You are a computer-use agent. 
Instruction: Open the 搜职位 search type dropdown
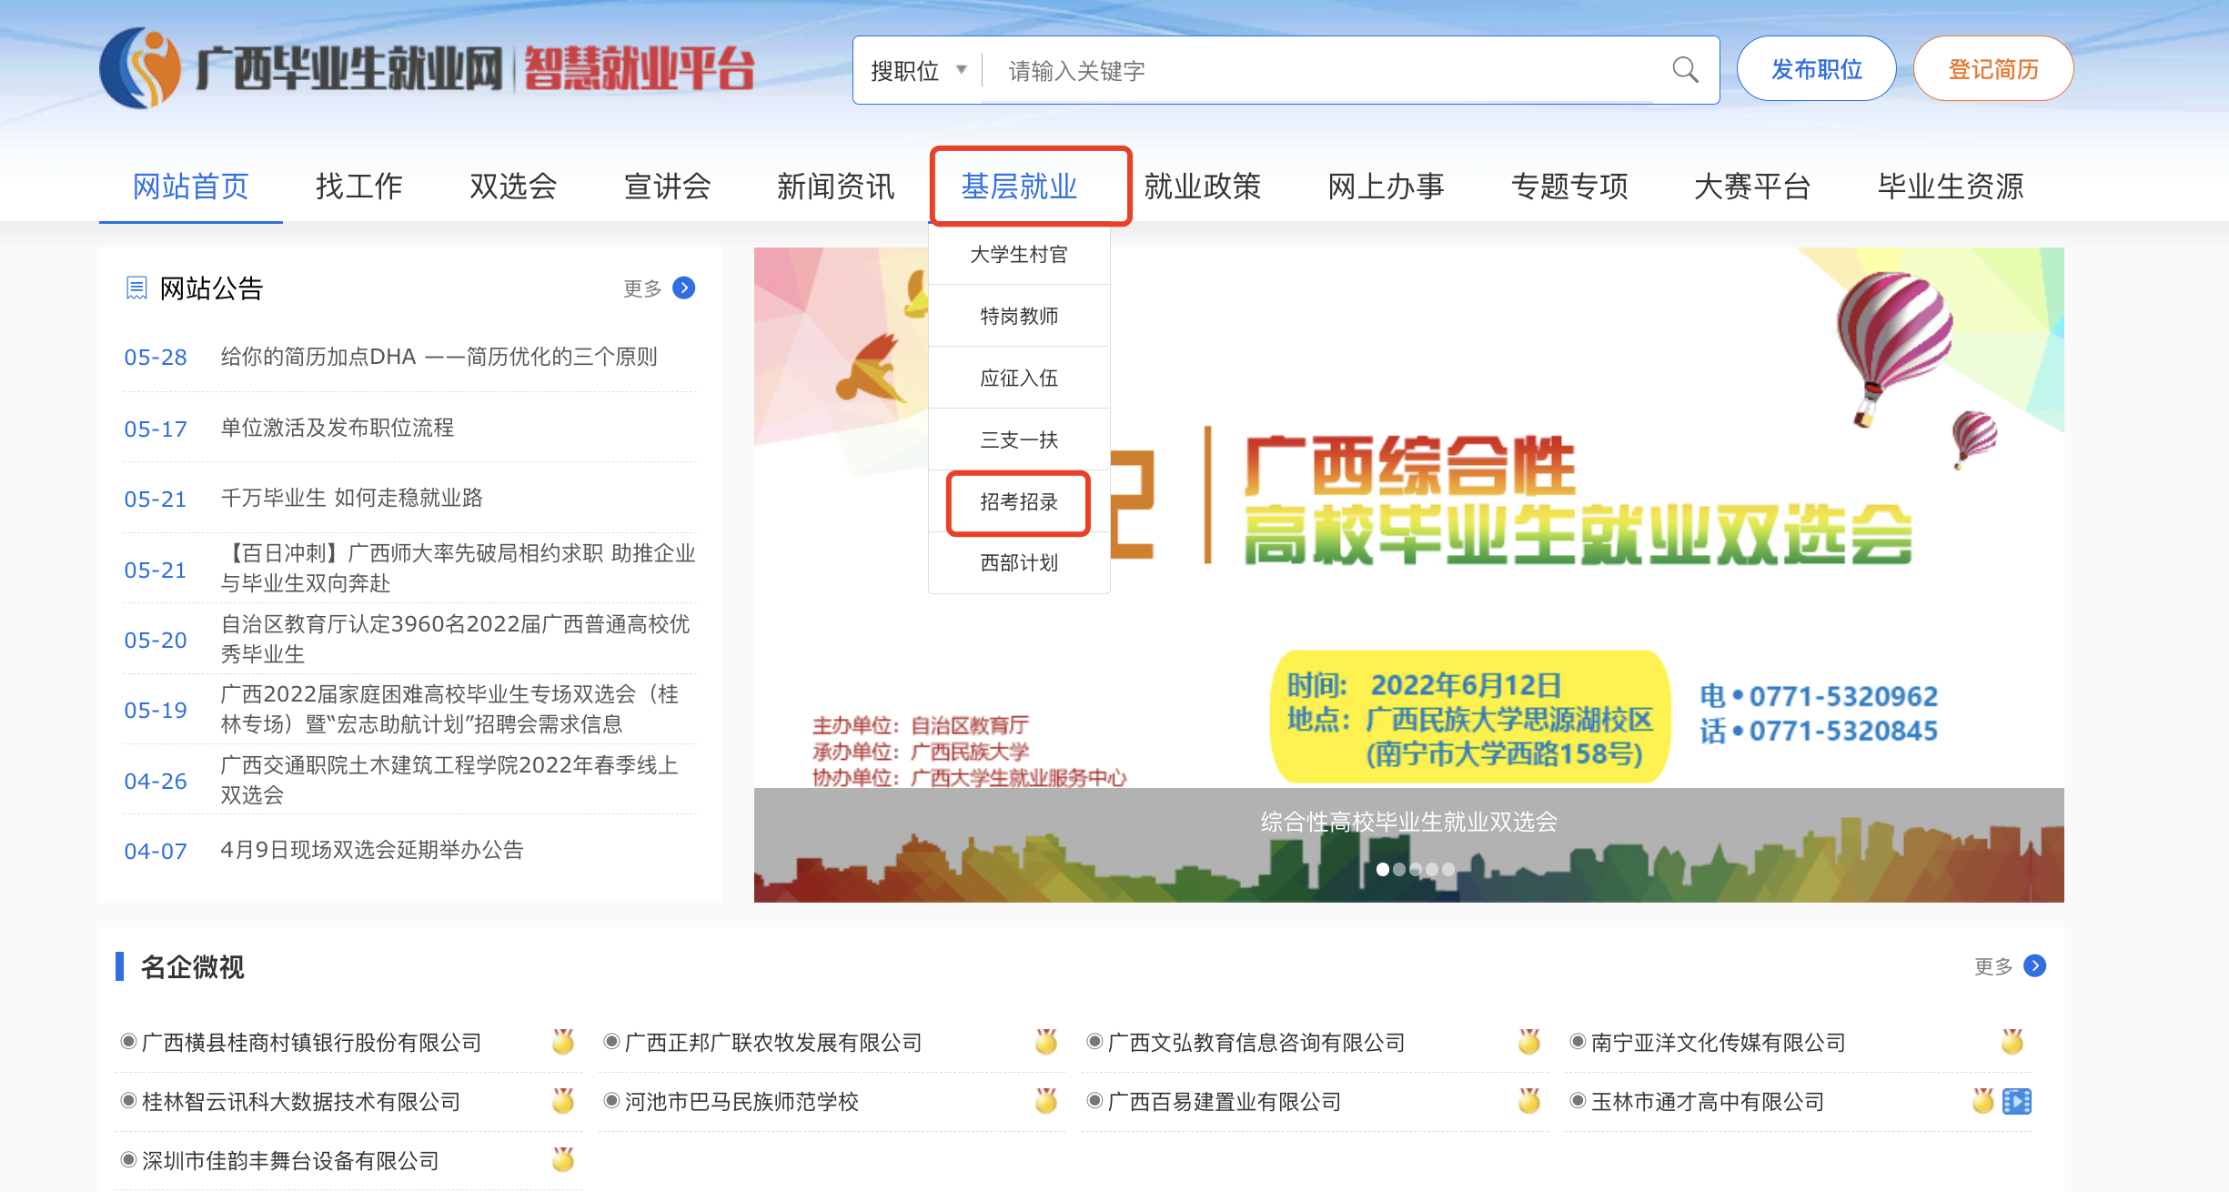(919, 70)
